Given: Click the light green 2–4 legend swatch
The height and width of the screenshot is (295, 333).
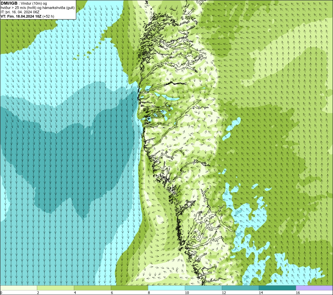Looking at the screenshot, I should pos(56,288).
